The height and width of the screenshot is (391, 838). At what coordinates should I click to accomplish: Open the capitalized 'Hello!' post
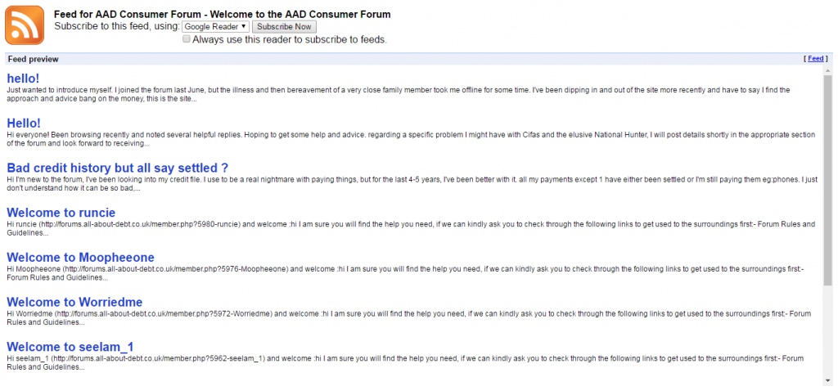pyautogui.click(x=24, y=123)
